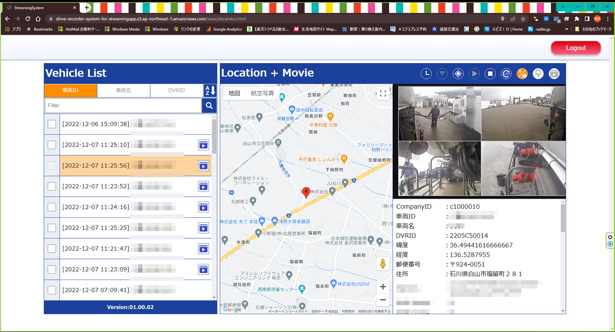Image resolution: width=615 pixels, height=332 pixels.
Task: Switch to the map-only pin view icon
Action: point(538,74)
